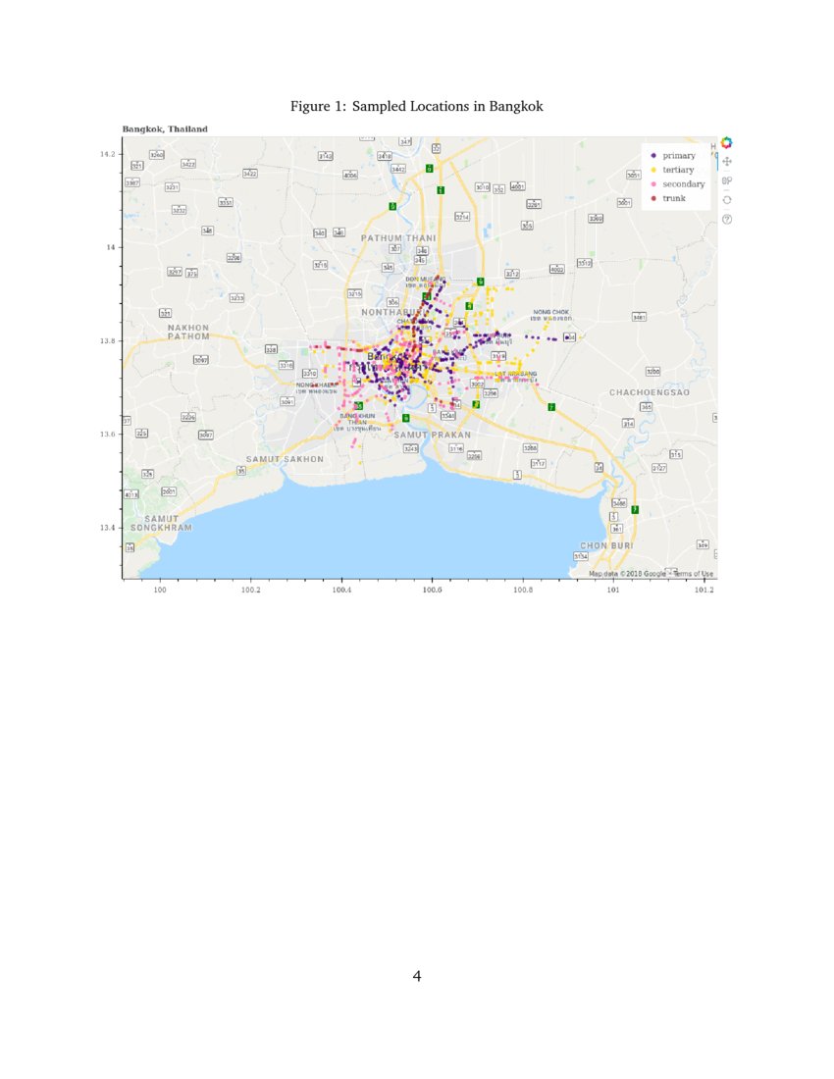
Task: Activate the Box Select tool
Action: (723, 180)
